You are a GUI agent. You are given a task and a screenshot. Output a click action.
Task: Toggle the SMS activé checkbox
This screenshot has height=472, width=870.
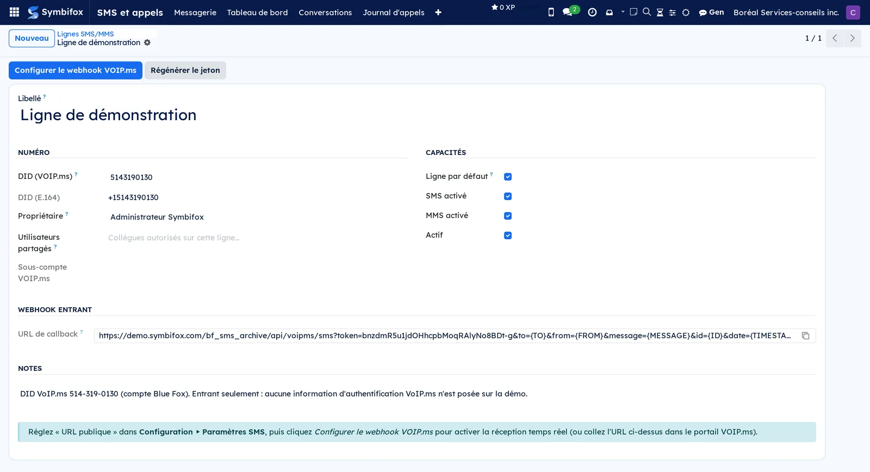508,196
